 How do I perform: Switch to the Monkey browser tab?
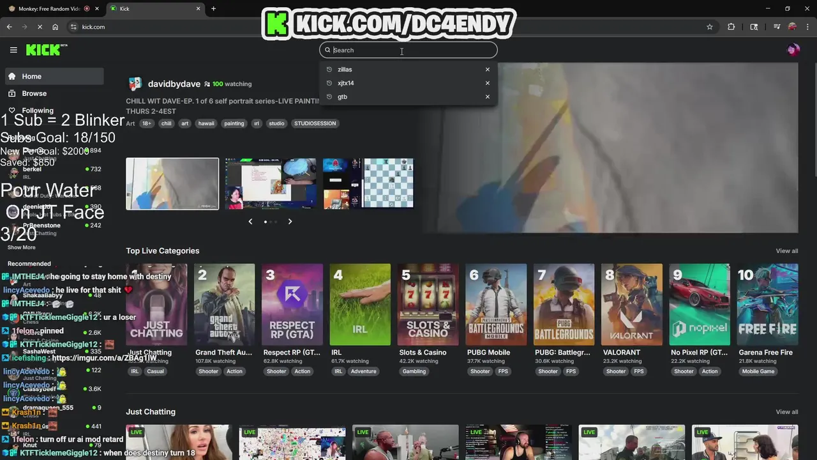click(x=52, y=8)
